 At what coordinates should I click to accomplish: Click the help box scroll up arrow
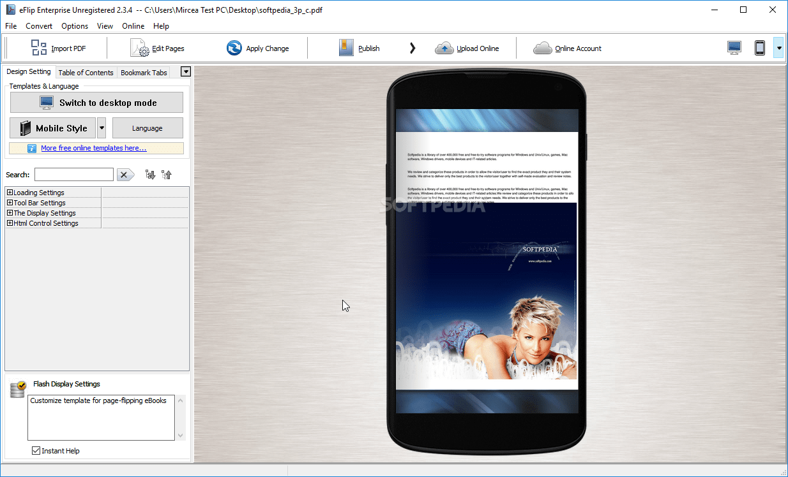[x=181, y=400]
